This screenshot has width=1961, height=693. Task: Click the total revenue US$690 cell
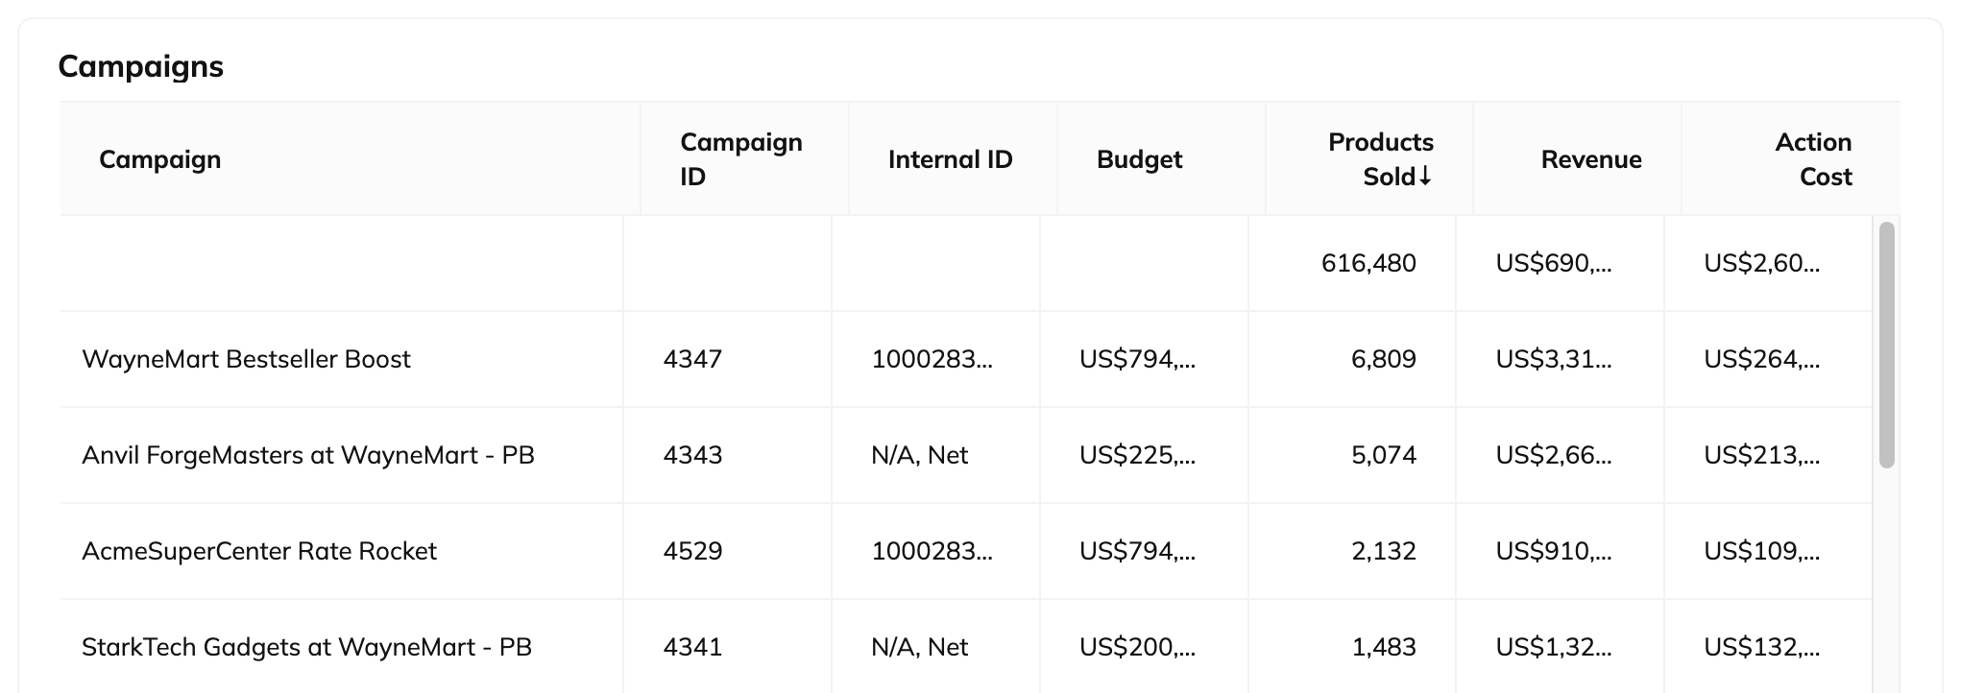(1553, 263)
